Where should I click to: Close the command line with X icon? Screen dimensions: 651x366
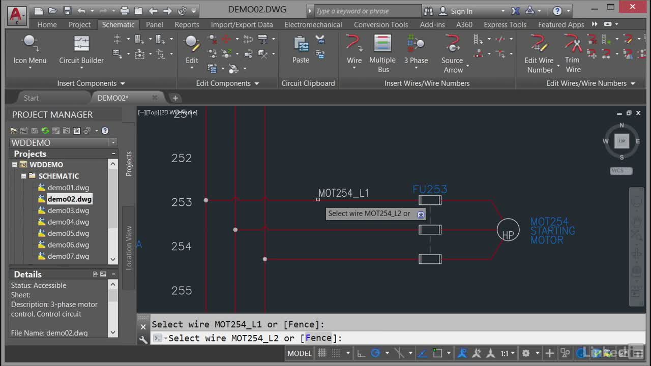(143, 327)
